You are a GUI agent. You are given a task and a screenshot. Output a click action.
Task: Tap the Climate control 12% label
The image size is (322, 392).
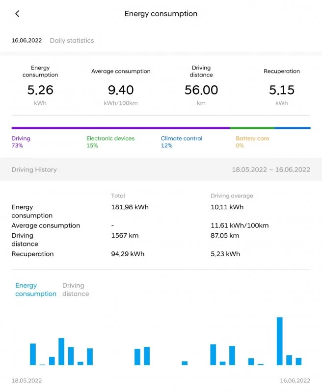(x=182, y=142)
